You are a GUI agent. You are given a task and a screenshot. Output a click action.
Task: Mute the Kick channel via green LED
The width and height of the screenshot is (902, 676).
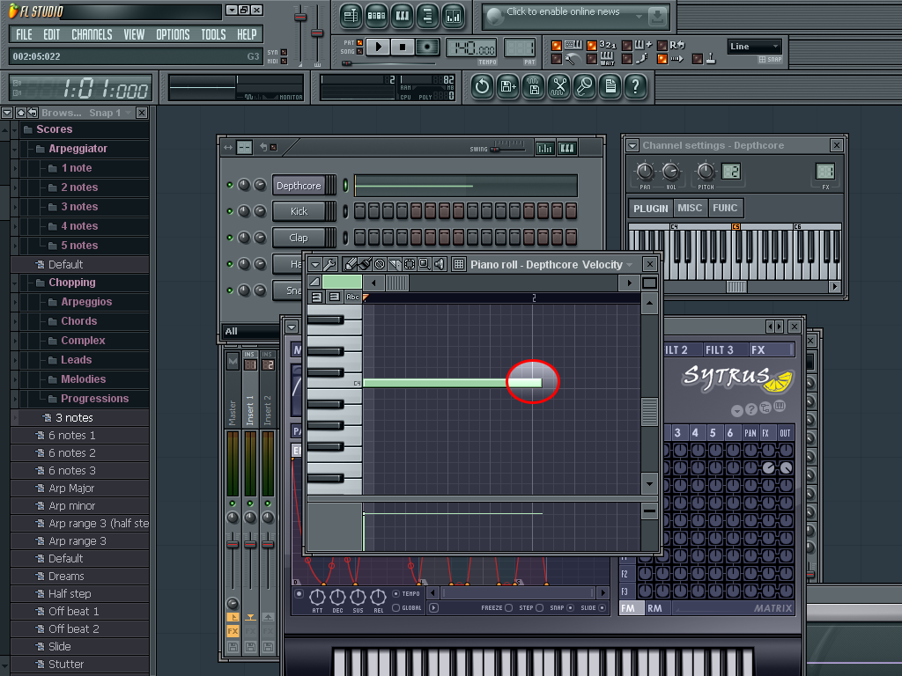(230, 211)
